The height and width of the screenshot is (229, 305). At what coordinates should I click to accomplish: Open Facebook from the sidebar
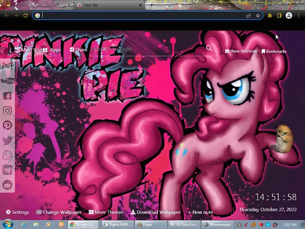(7, 96)
